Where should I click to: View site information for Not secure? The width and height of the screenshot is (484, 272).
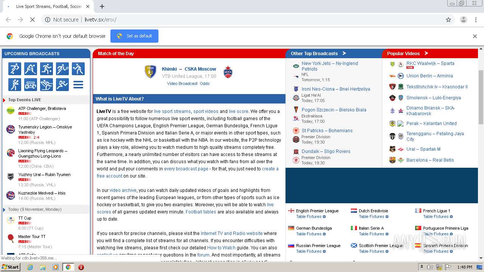click(x=62, y=20)
